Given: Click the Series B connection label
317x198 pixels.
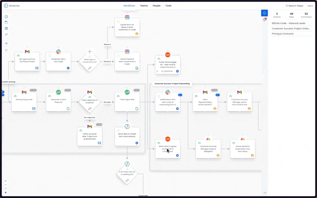Looking at the screenshot, I should point(107,61).
